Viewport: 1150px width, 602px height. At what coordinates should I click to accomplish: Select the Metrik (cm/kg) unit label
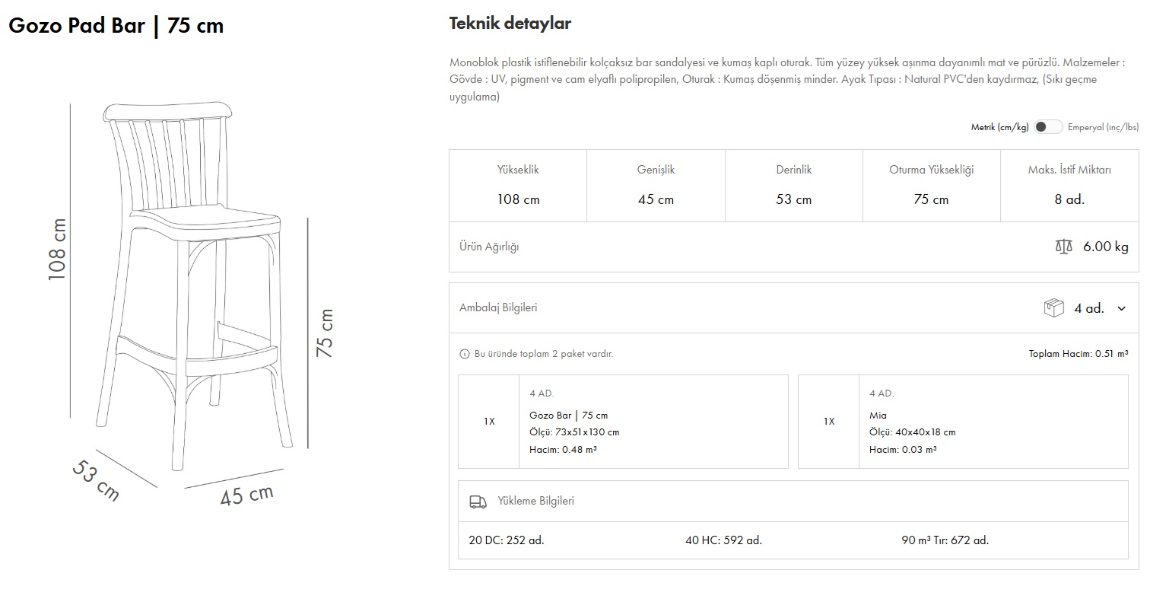[x=999, y=127]
